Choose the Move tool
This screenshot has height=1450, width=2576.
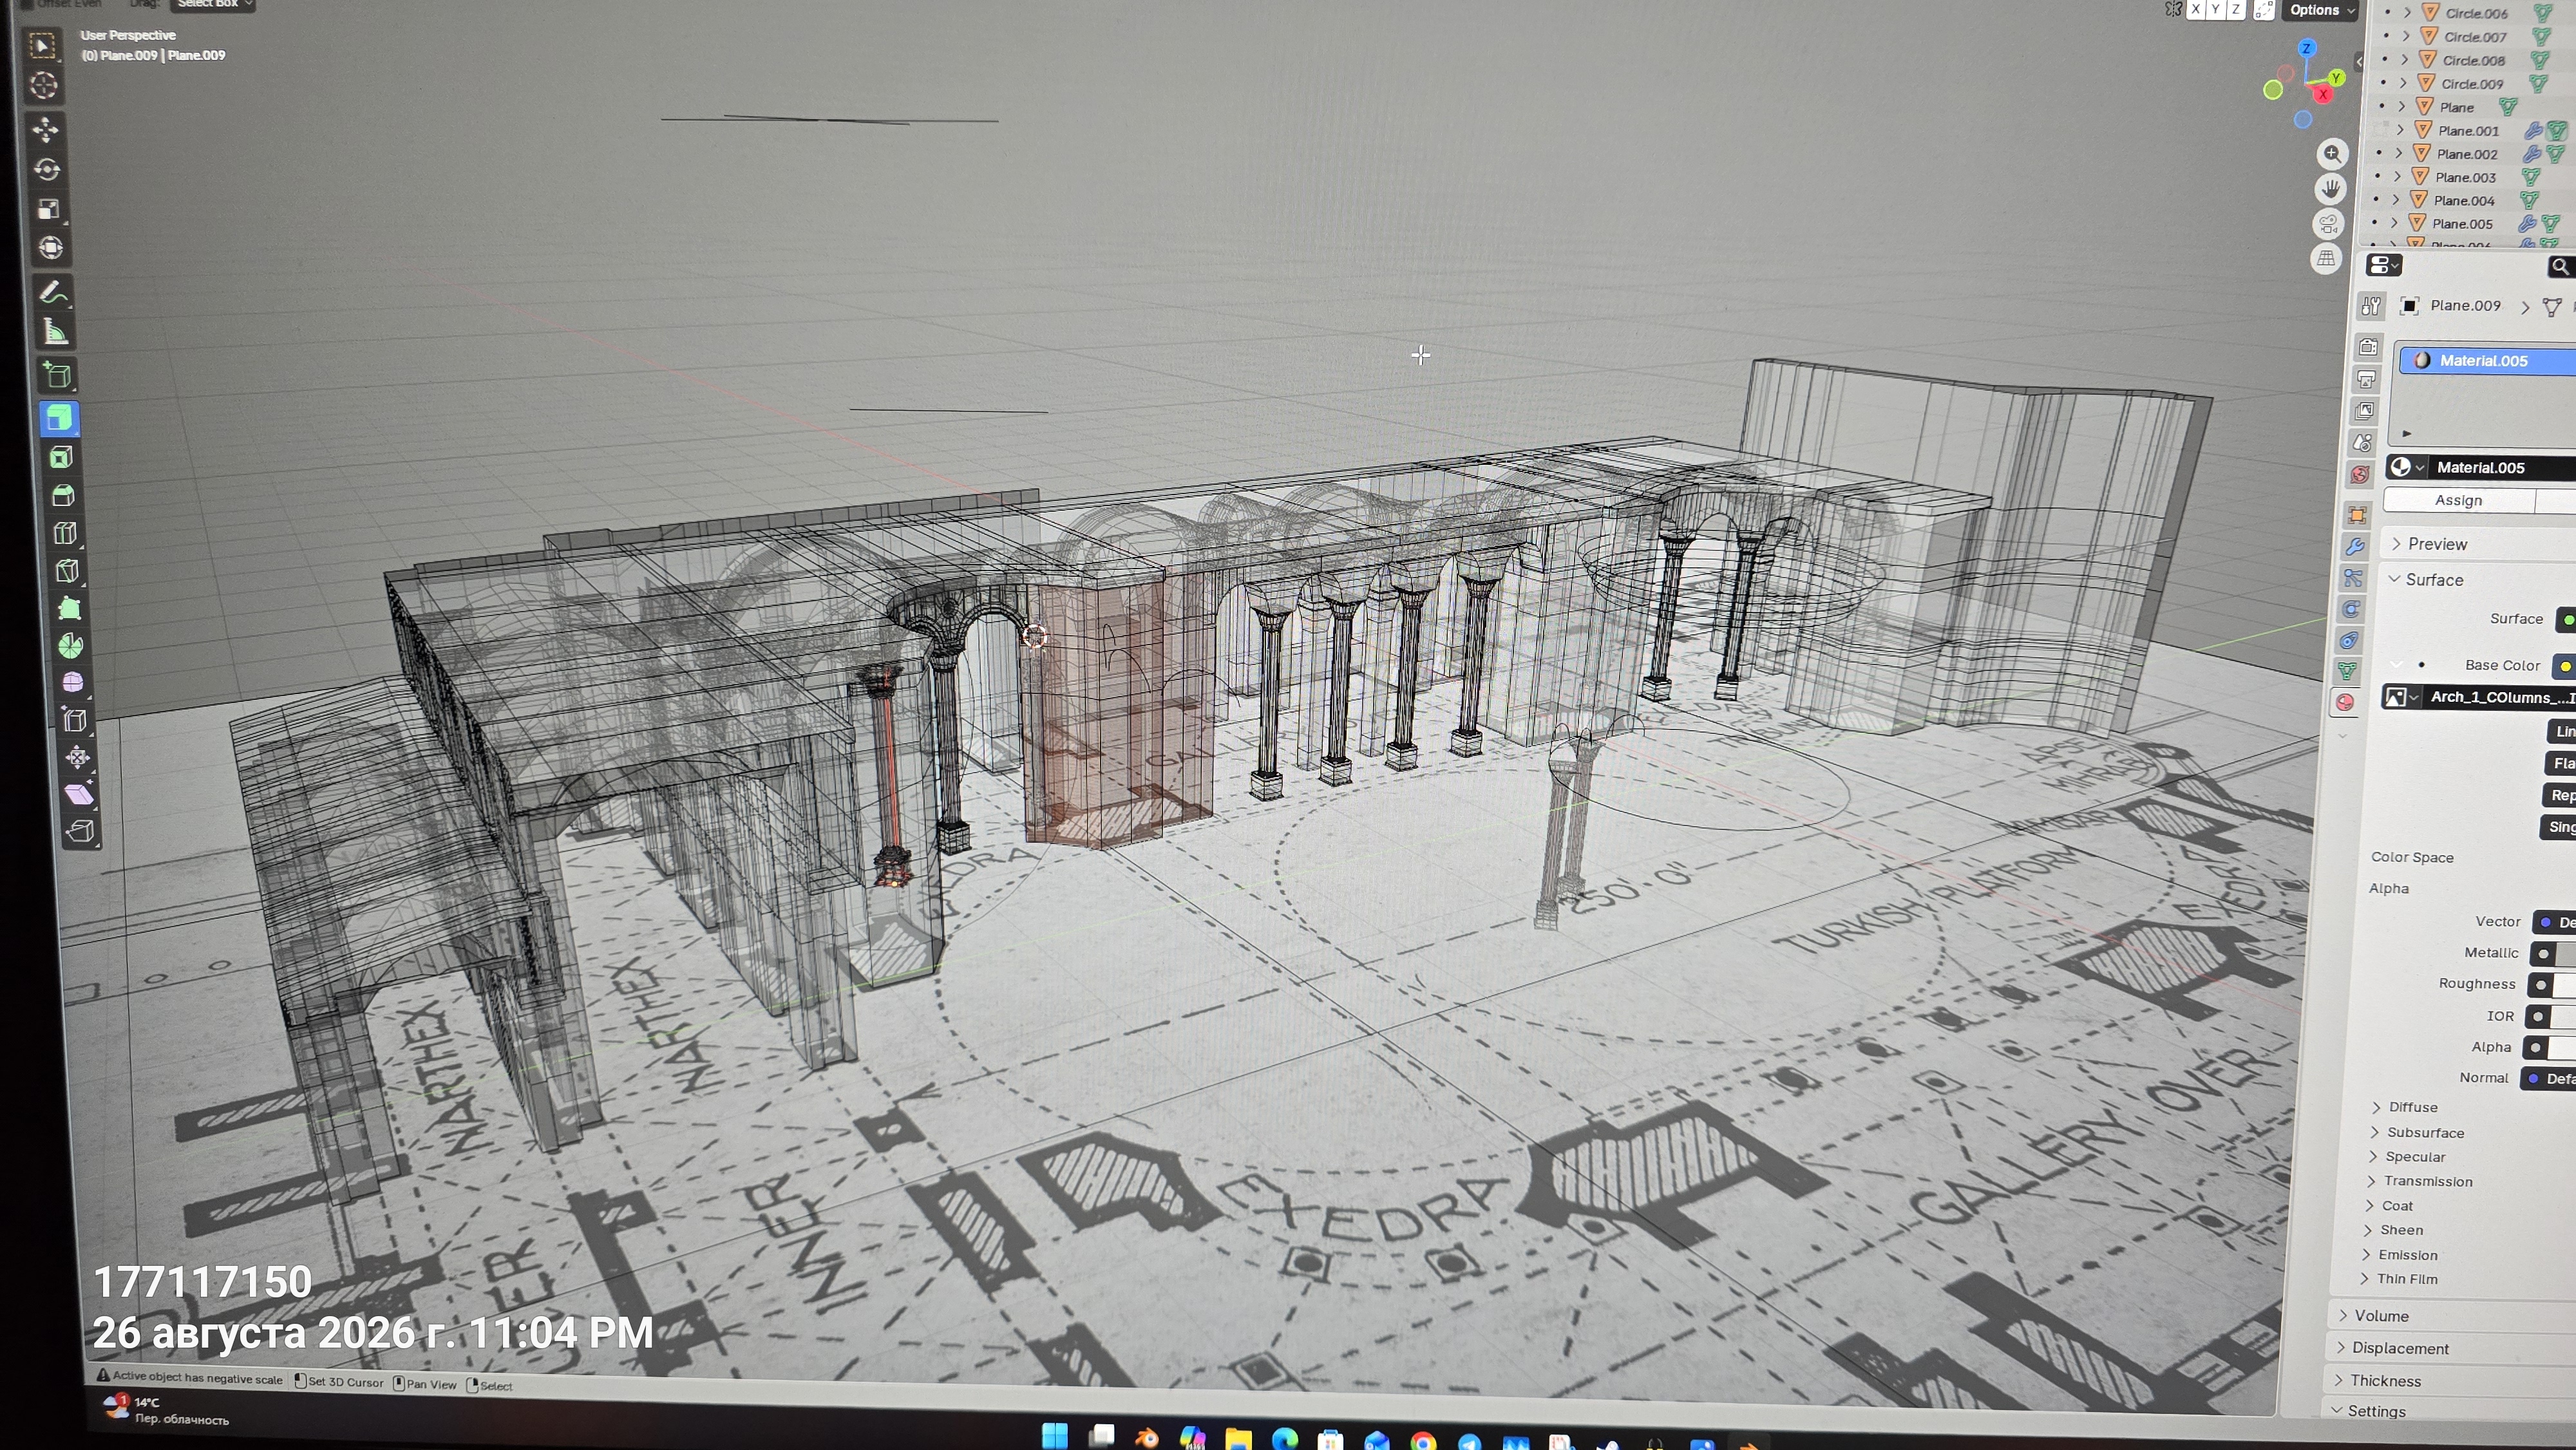pyautogui.click(x=46, y=129)
